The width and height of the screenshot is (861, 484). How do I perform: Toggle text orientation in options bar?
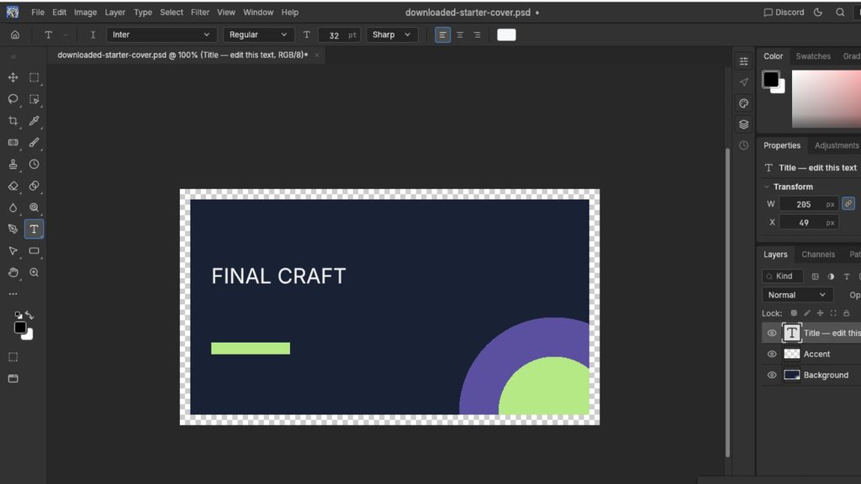(x=92, y=34)
